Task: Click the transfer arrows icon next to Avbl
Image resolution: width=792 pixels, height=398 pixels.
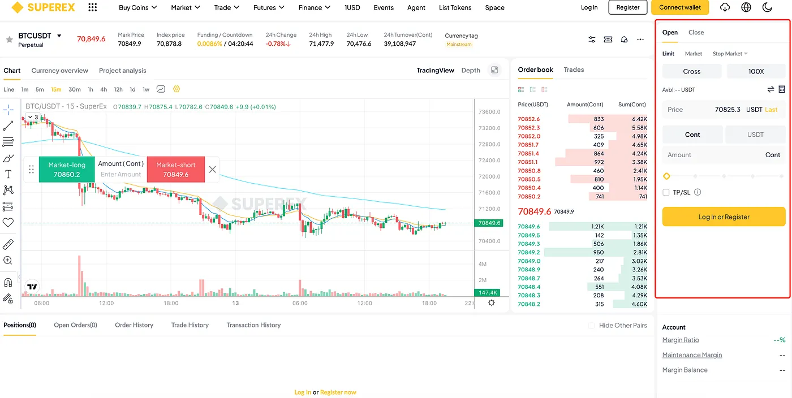Action: 771,89
